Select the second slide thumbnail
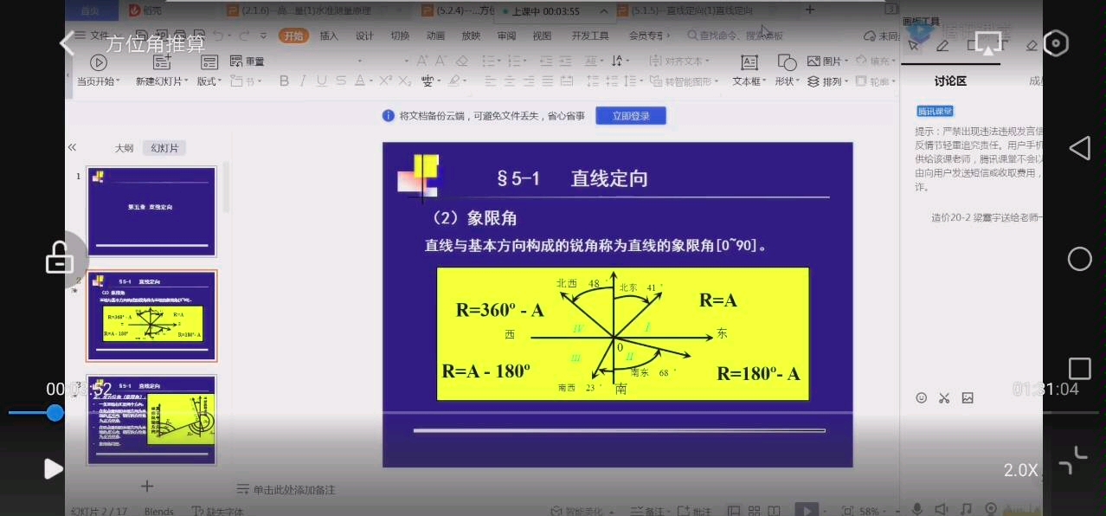Viewport: 1106px width, 516px height. pyautogui.click(x=152, y=315)
